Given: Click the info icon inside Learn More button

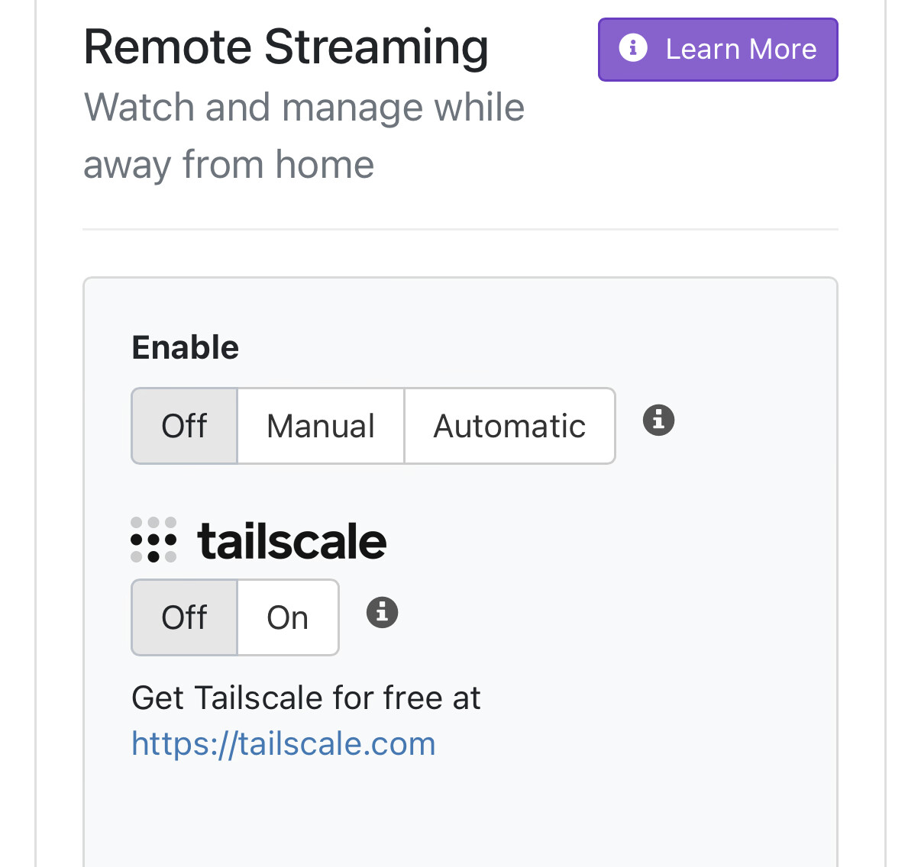Looking at the screenshot, I should tap(633, 48).
